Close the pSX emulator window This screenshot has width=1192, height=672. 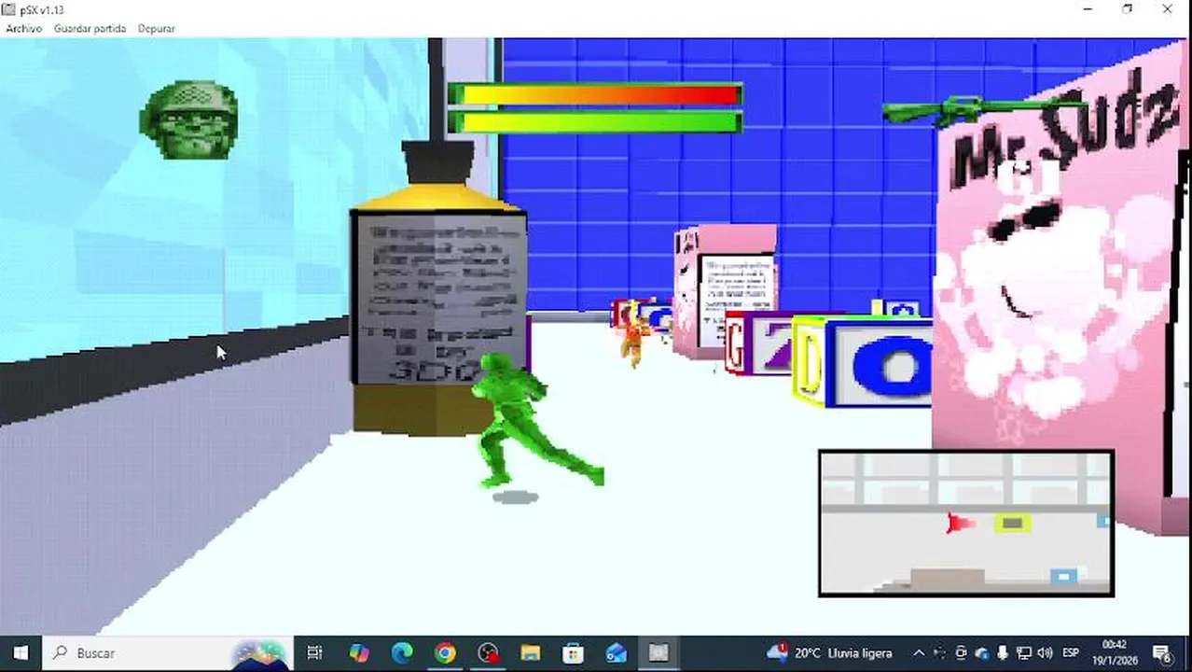pyautogui.click(x=1168, y=9)
